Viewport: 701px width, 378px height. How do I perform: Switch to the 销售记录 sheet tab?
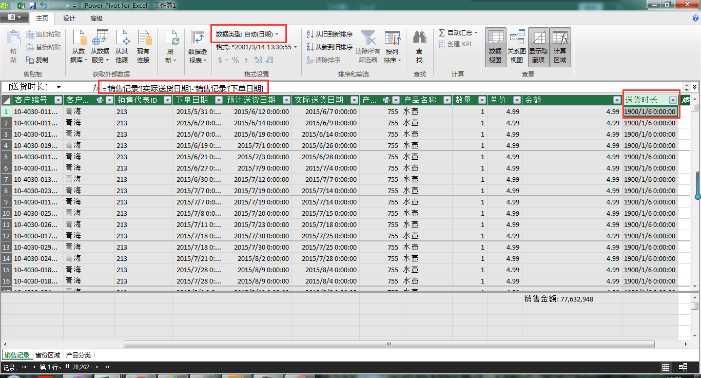coord(17,355)
